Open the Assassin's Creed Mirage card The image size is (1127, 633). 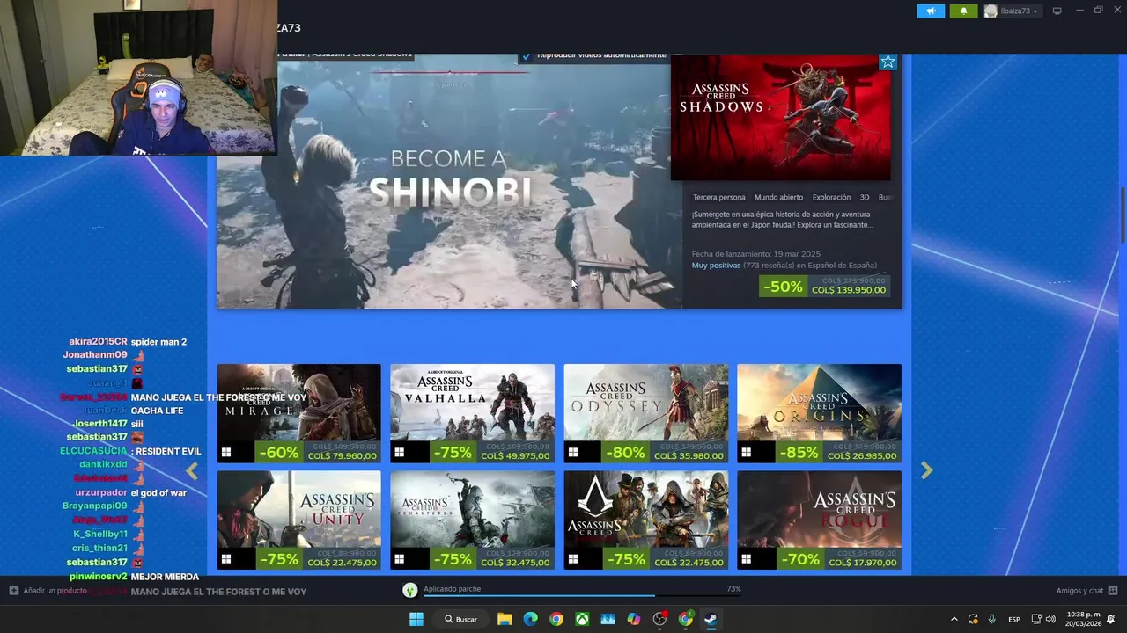click(x=298, y=413)
